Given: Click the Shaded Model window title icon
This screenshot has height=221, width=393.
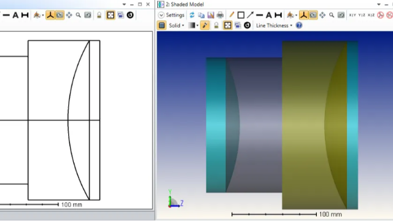Looking at the screenshot, I should (161, 4).
